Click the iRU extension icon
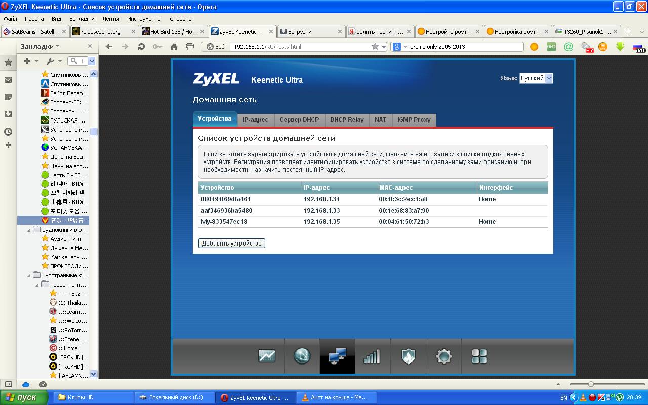This screenshot has height=405, width=648. 638,48
